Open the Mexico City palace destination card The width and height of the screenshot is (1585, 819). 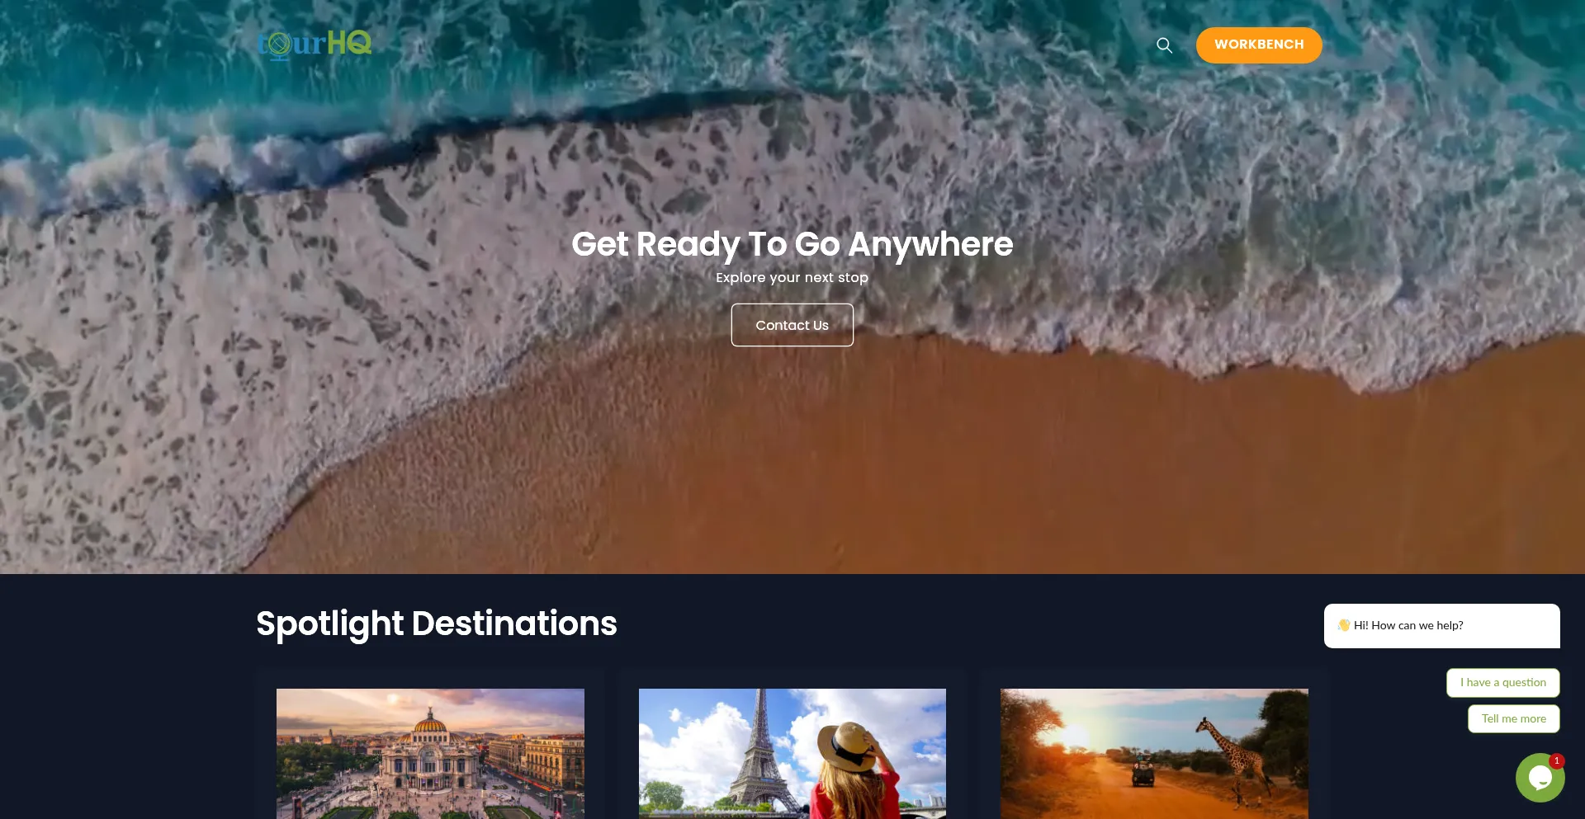tap(430, 753)
